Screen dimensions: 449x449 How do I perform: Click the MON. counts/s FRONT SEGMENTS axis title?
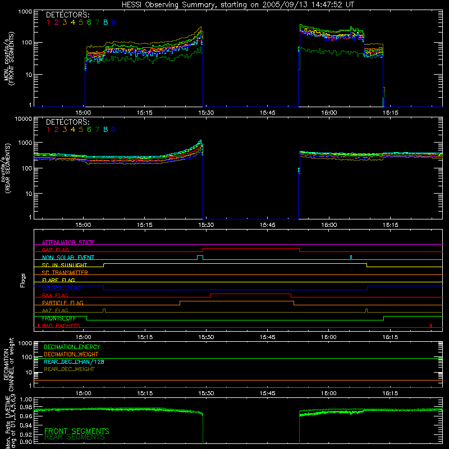9,58
